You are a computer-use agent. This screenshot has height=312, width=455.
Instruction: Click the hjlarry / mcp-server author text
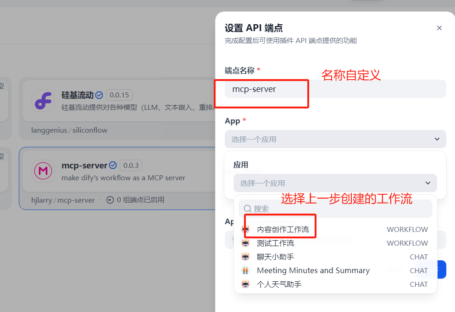pyautogui.click(x=63, y=200)
